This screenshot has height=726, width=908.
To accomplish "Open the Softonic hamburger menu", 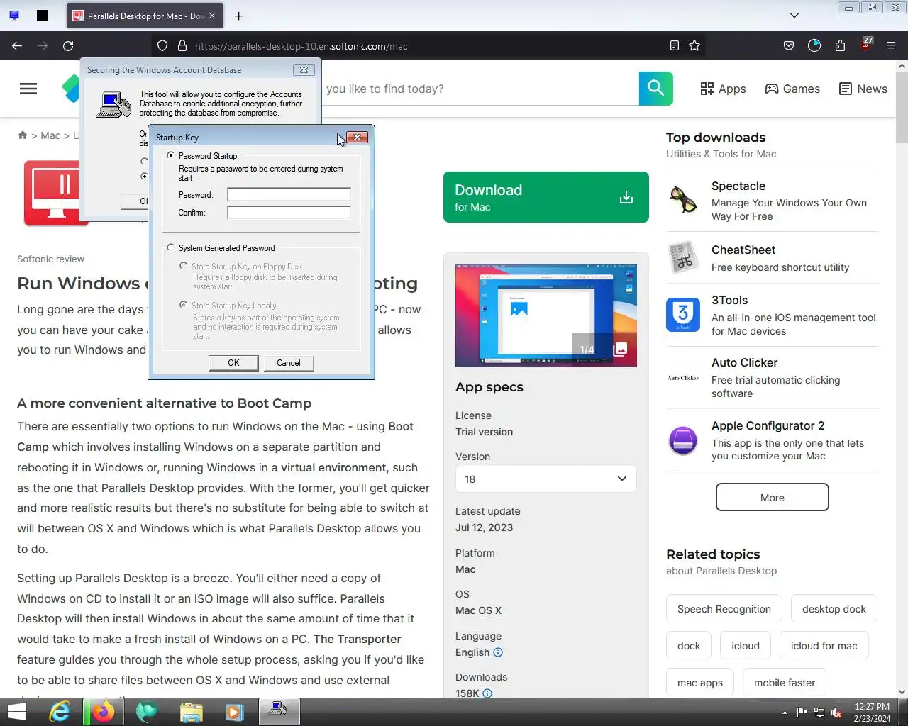I will [x=28, y=89].
